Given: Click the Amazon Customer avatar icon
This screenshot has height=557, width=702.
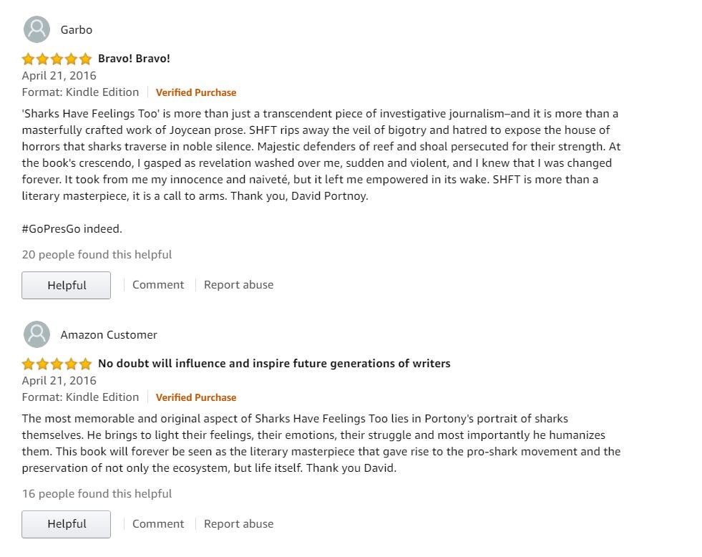Looking at the screenshot, I should [36, 334].
